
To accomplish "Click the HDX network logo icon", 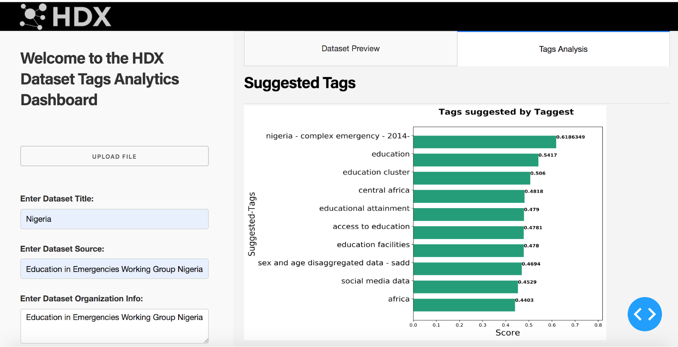I will [x=33, y=16].
